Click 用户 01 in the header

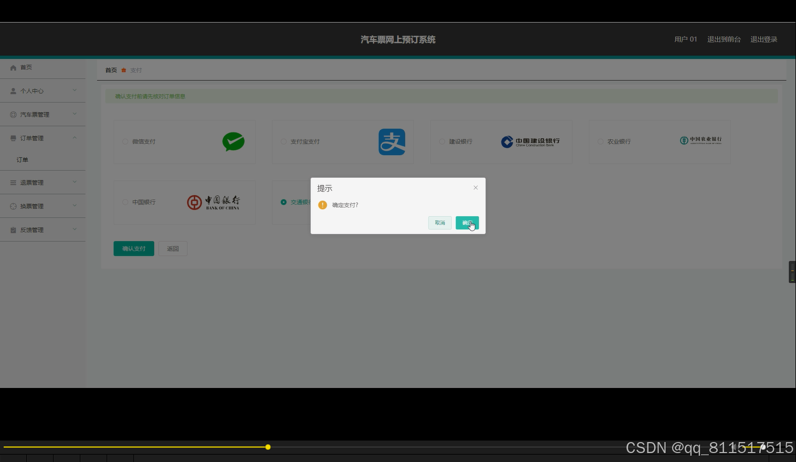pyautogui.click(x=686, y=39)
